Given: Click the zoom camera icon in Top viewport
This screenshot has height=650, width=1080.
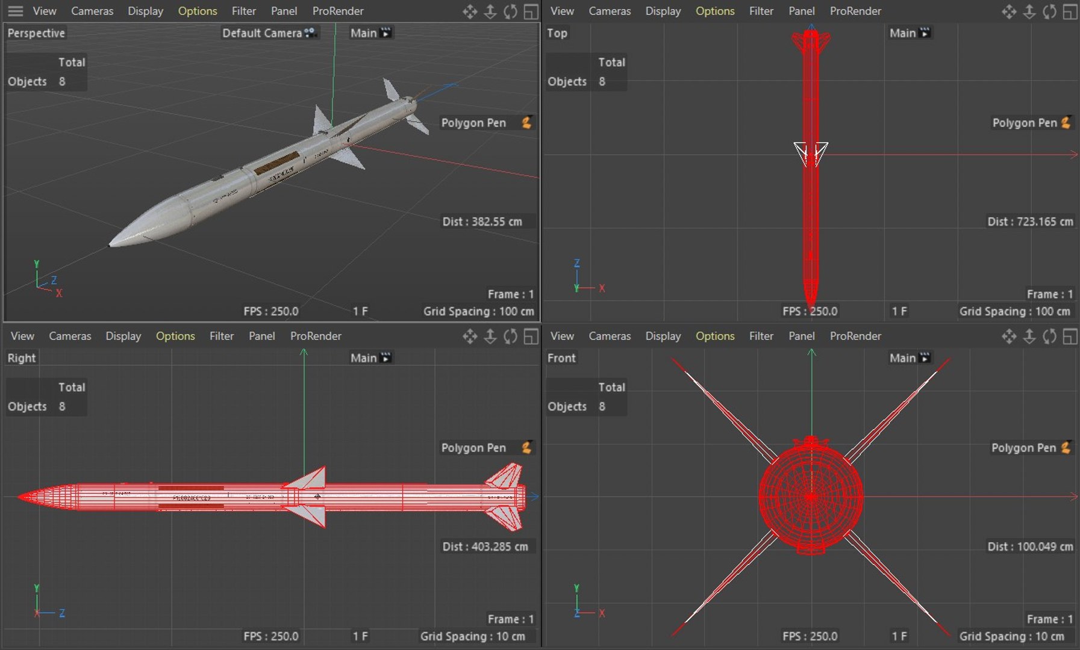Looking at the screenshot, I should click(x=1029, y=11).
